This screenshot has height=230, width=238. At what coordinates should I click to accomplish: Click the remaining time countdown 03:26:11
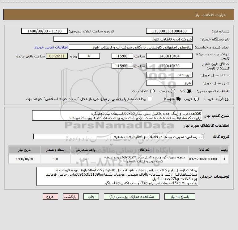57,56
